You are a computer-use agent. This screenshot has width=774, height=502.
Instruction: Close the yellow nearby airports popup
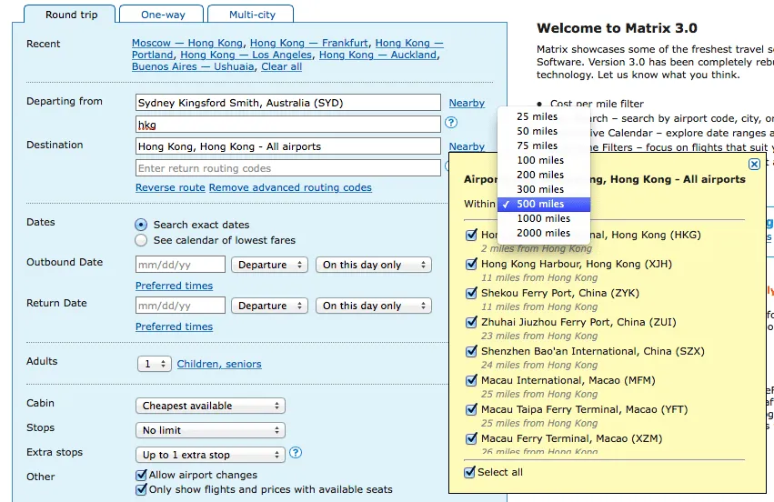pyautogui.click(x=754, y=165)
